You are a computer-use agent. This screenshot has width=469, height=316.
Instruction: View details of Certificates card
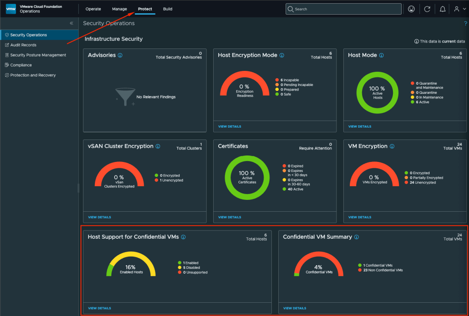229,217
